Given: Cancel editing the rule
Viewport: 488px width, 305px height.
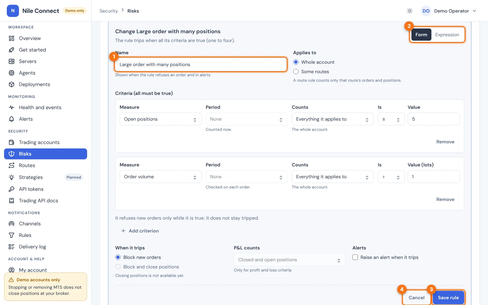Looking at the screenshot, I should click(416, 298).
